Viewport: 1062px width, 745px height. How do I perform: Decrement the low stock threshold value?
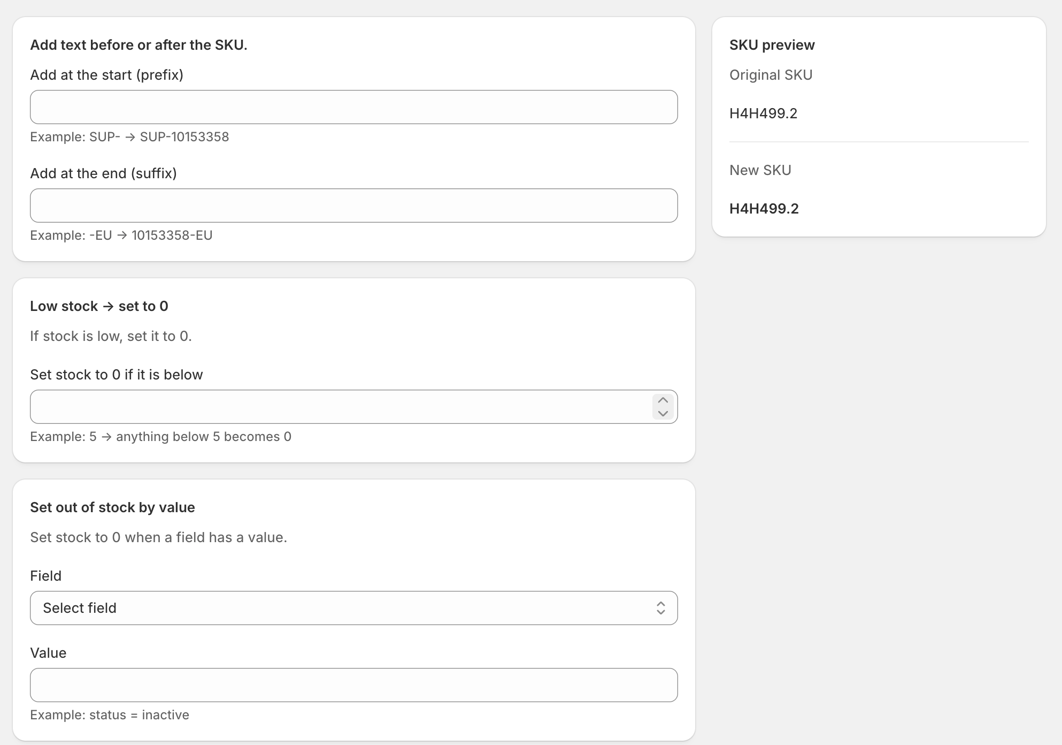[x=663, y=413]
